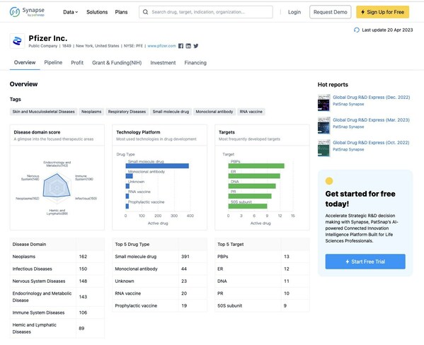
Task: Click Endocrinology and Metabolic Disease row
Action: pos(57,297)
